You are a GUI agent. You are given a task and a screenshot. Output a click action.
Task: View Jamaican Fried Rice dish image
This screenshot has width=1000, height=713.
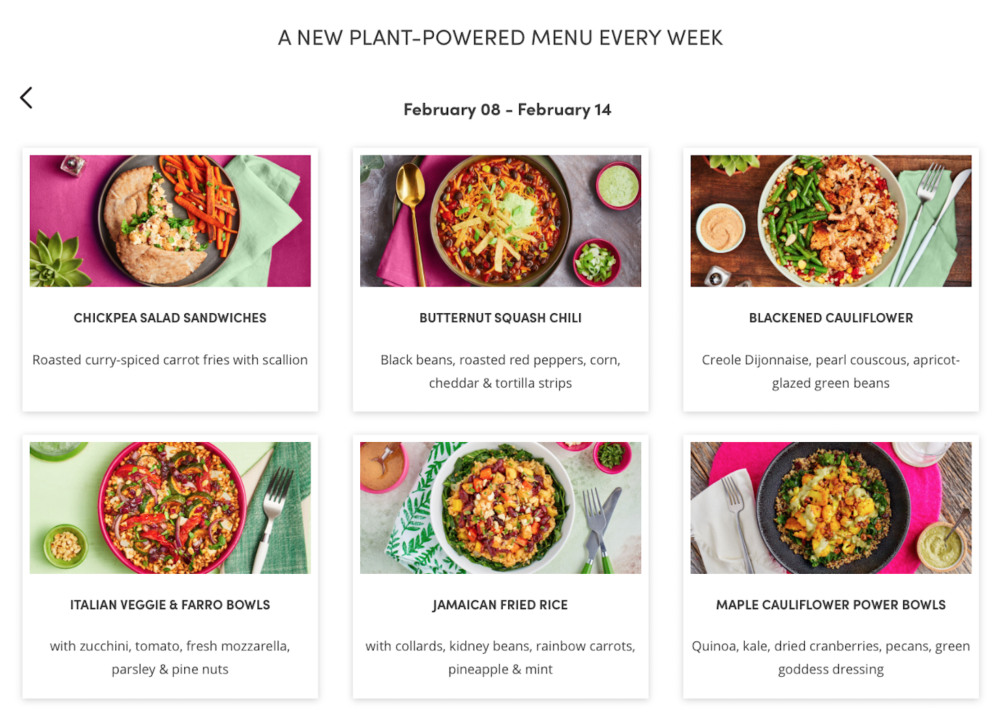point(500,508)
